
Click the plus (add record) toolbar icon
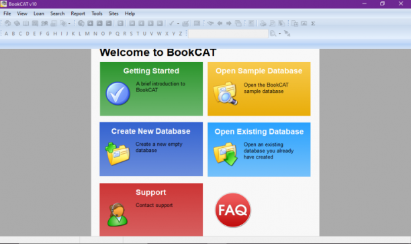pos(90,24)
